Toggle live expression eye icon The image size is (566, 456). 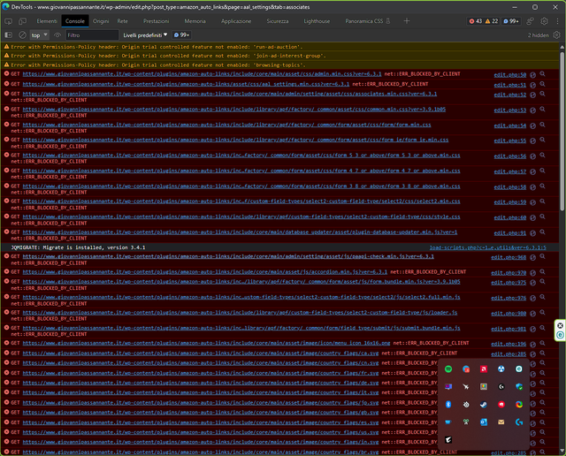click(x=57, y=35)
